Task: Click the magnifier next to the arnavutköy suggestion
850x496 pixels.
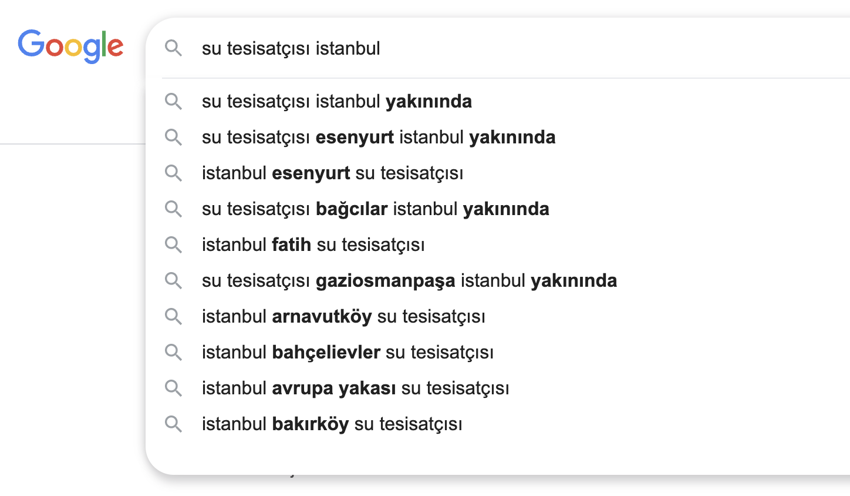Action: (174, 316)
